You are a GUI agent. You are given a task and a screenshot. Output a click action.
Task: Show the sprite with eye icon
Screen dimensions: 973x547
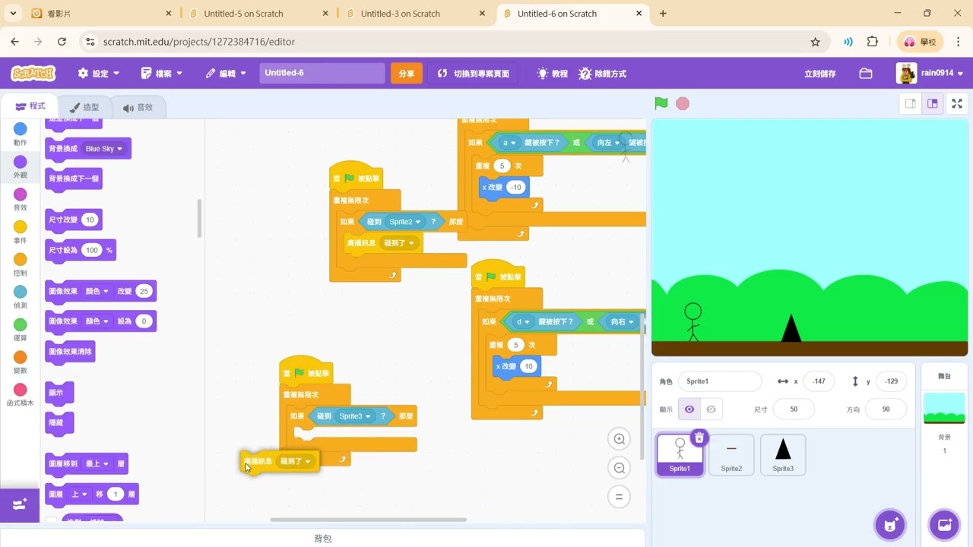click(x=689, y=409)
